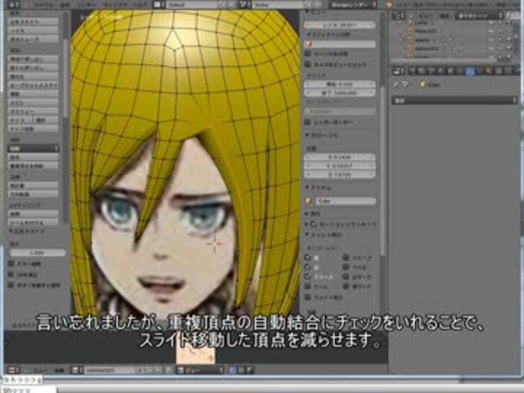Click the スクリュー tool button
Screen dimensions: 524x393
pos(33,111)
